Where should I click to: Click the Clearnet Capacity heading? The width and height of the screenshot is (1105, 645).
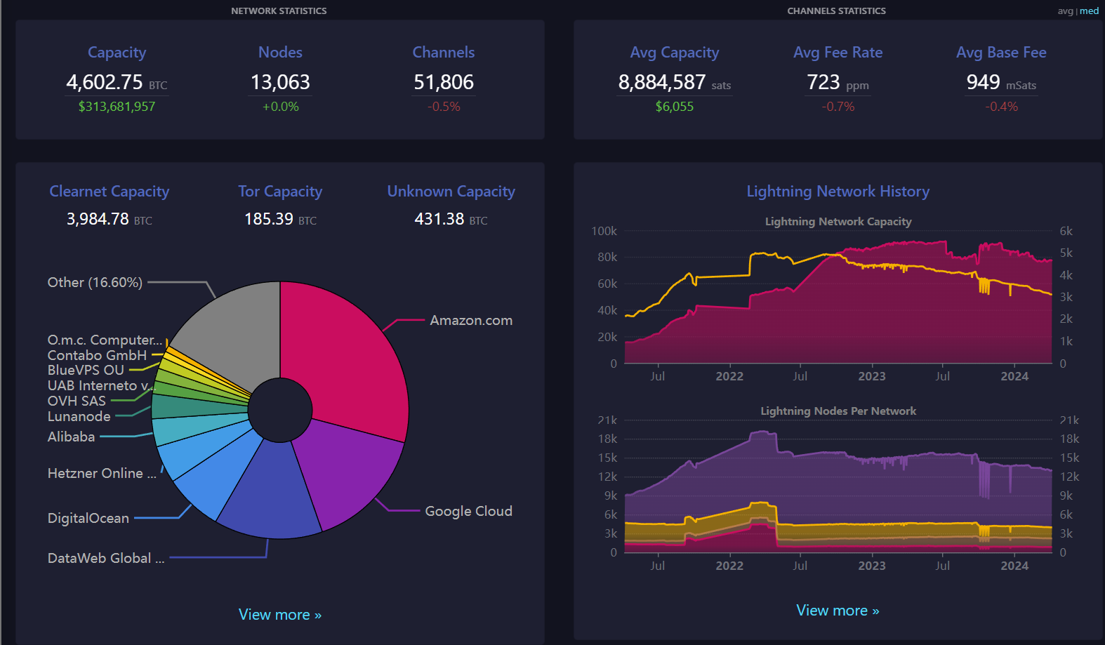coord(110,192)
